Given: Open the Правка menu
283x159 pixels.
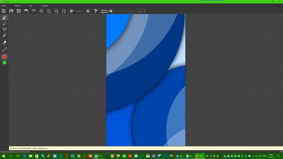Looking at the screenshot, I should 18,6.
